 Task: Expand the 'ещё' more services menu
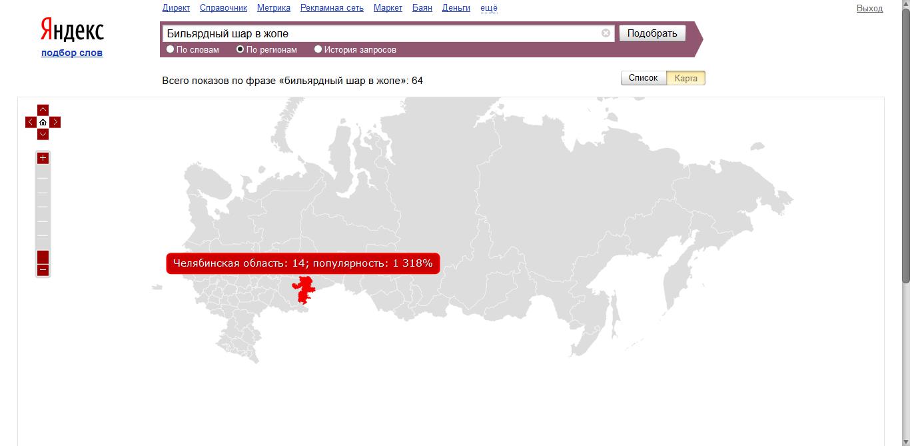pos(489,8)
